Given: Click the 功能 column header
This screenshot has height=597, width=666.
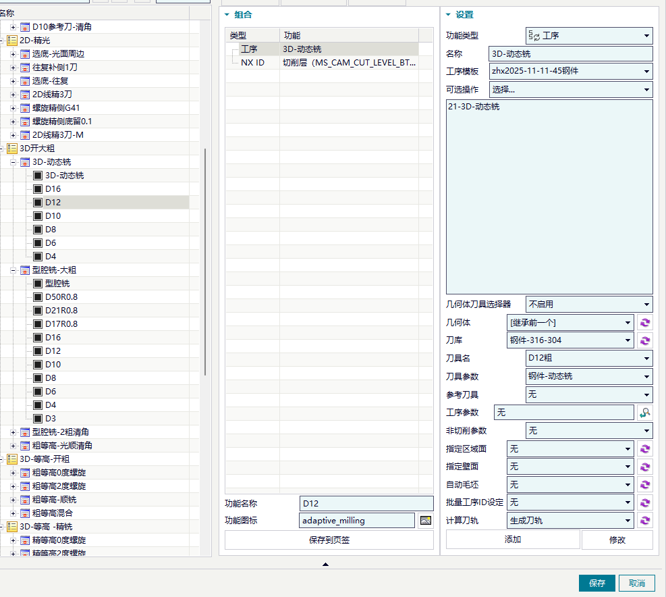Looking at the screenshot, I should [349, 35].
